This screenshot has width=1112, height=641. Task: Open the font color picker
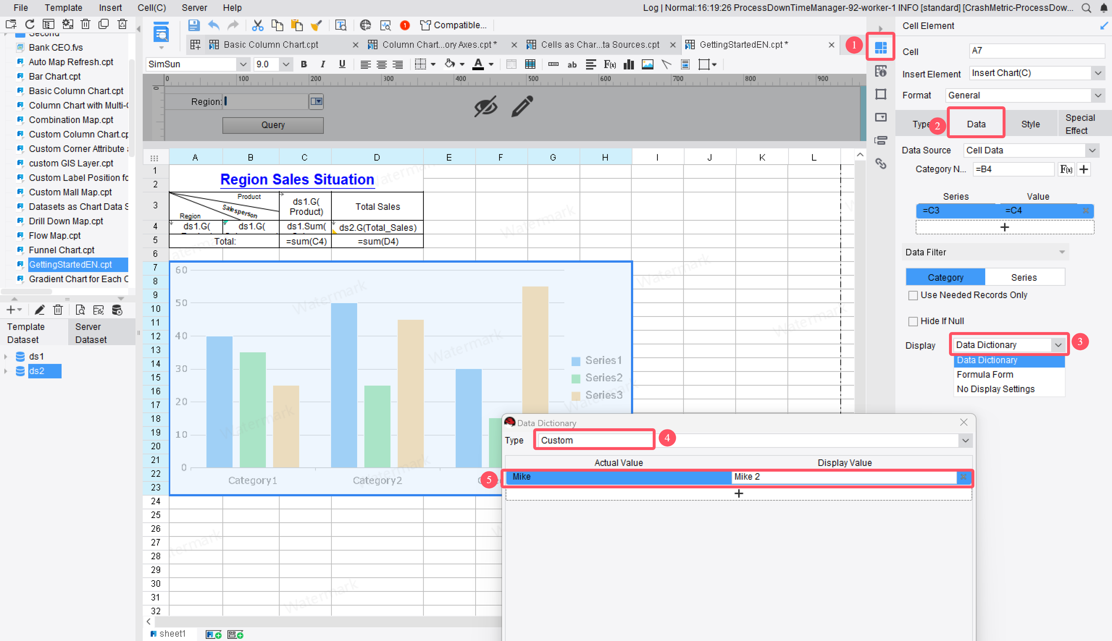(491, 65)
